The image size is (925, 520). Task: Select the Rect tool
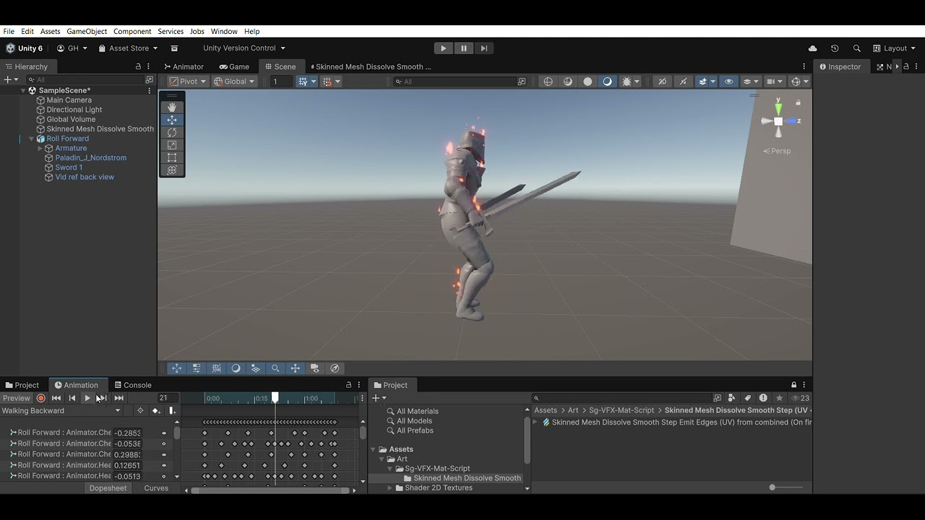point(172,157)
